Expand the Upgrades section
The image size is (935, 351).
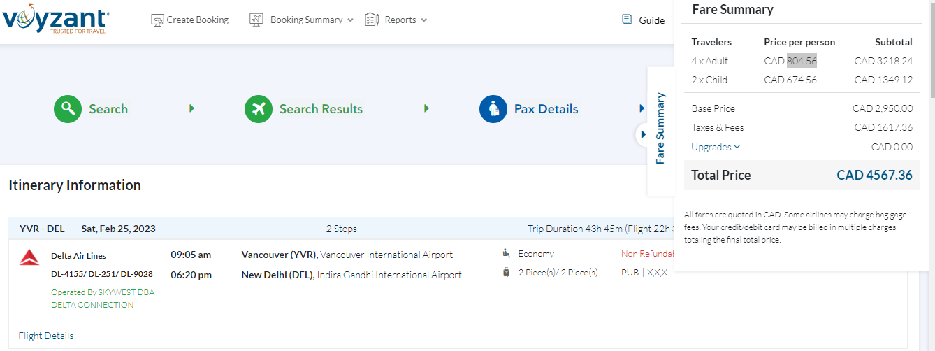pos(716,147)
